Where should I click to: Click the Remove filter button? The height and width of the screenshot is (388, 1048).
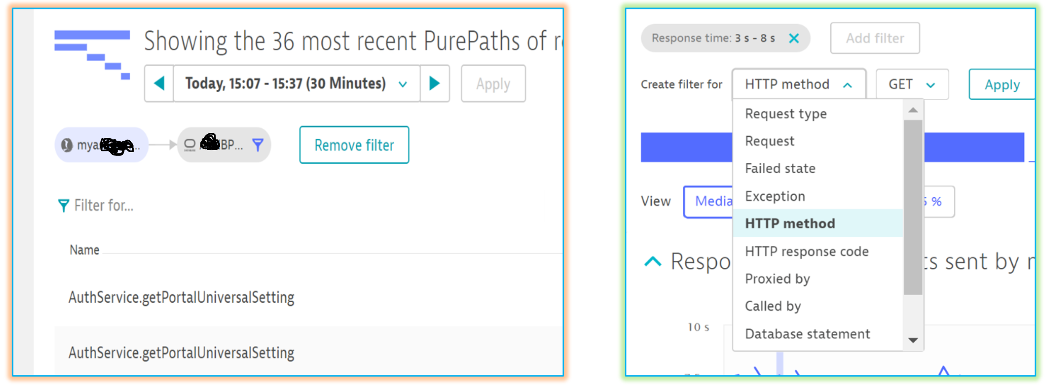[x=354, y=145]
